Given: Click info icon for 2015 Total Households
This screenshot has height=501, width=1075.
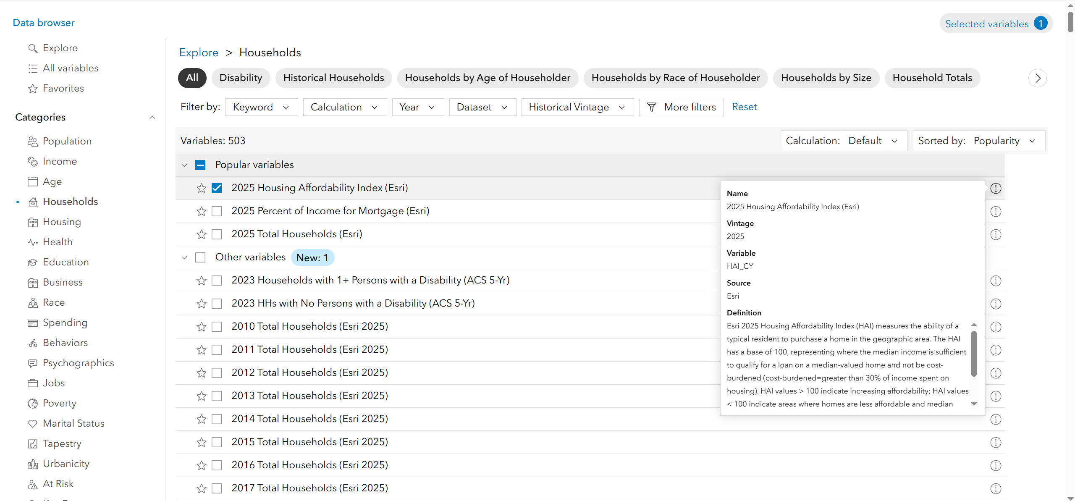Looking at the screenshot, I should [996, 442].
